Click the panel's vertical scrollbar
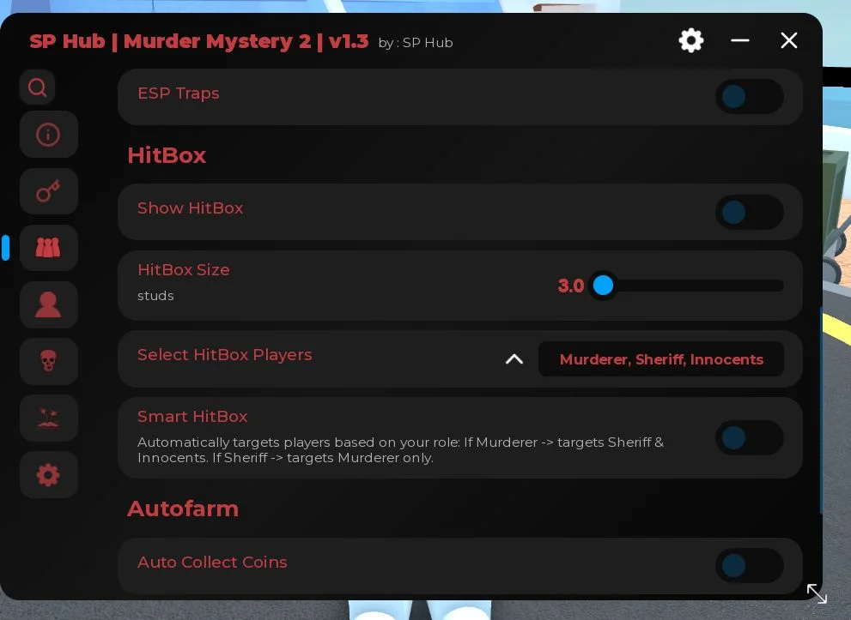This screenshot has width=851, height=620. coord(821,410)
